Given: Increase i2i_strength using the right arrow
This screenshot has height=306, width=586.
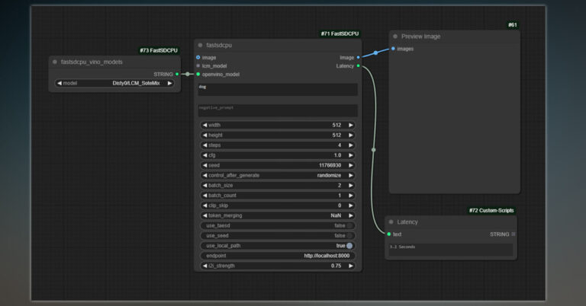Looking at the screenshot, I should 351,266.
